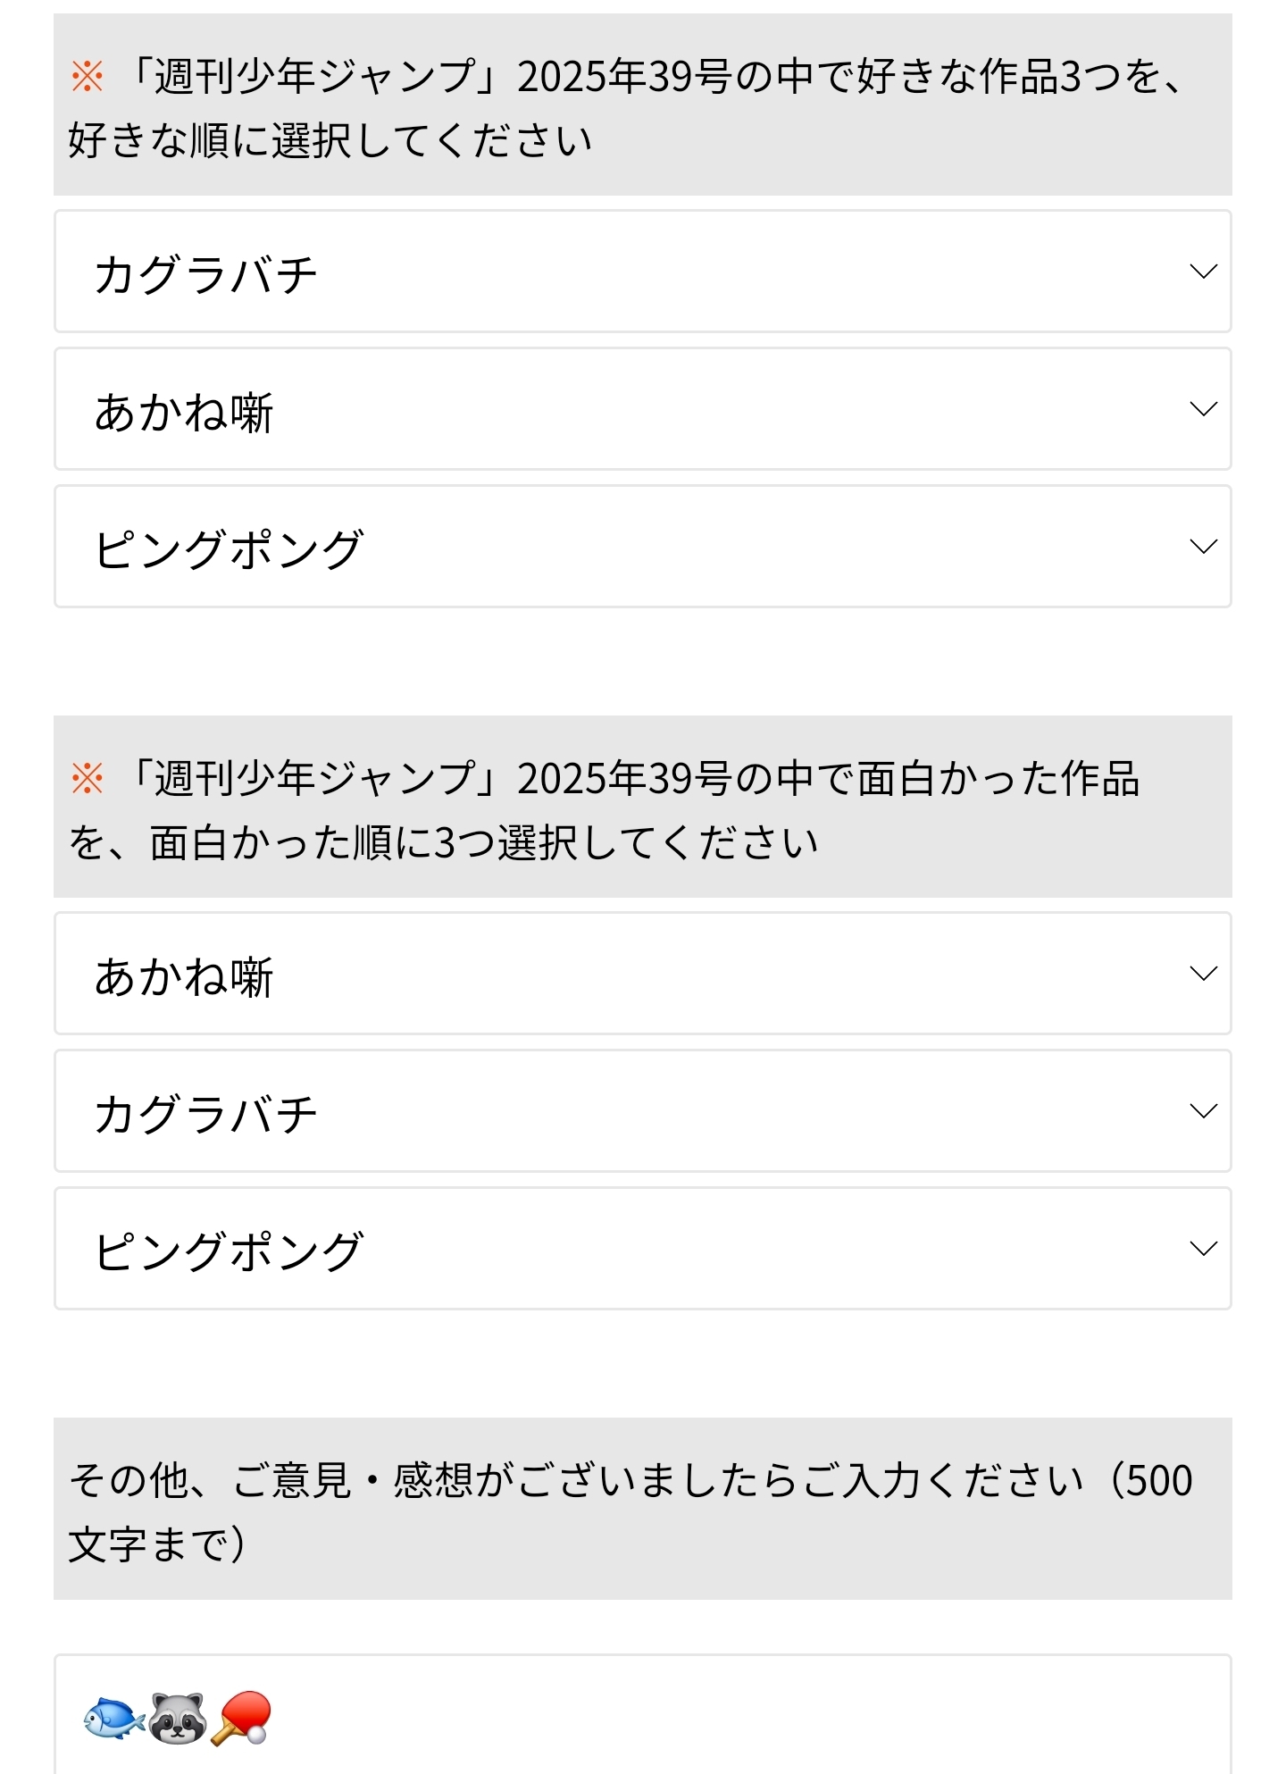This screenshot has height=1774, width=1286.
Task: Click the chevron arrow beside second 面白かった choice カグラバチ
Action: pyautogui.click(x=1203, y=1111)
